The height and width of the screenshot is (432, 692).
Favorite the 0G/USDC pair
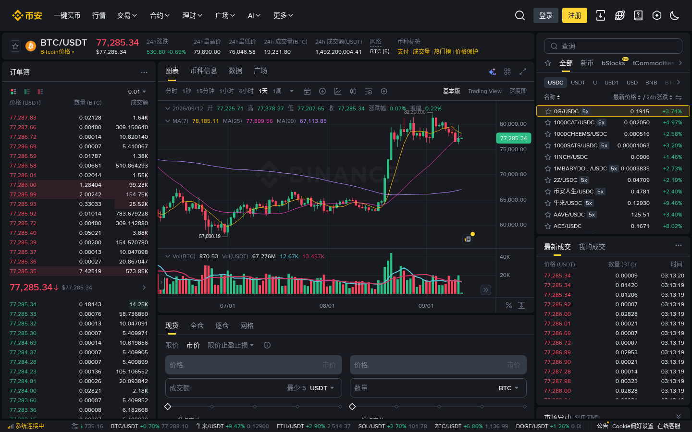coord(548,111)
